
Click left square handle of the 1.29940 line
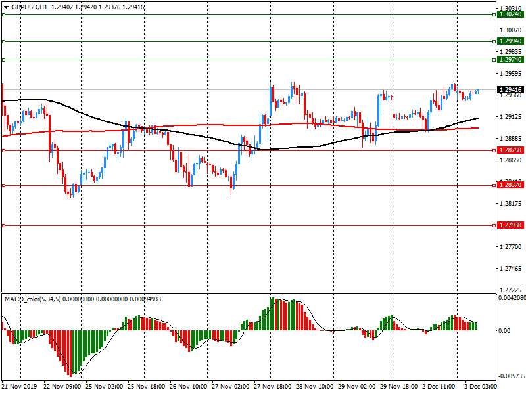tap(3, 41)
